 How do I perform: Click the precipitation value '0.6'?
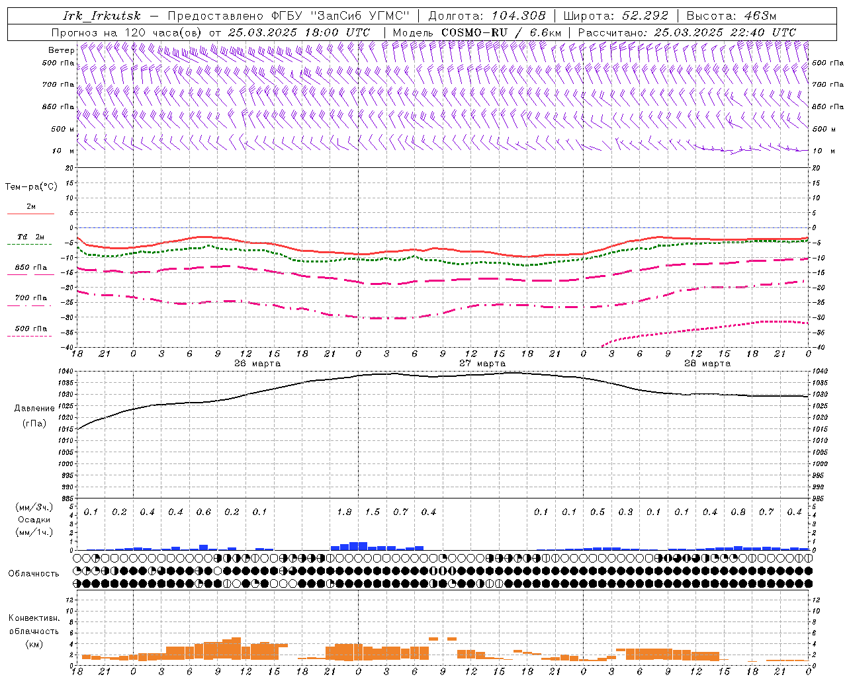click(203, 512)
